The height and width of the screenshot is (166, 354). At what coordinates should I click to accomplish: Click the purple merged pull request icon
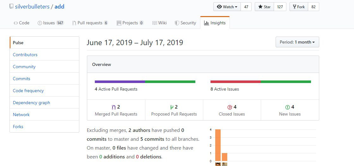[113, 107]
